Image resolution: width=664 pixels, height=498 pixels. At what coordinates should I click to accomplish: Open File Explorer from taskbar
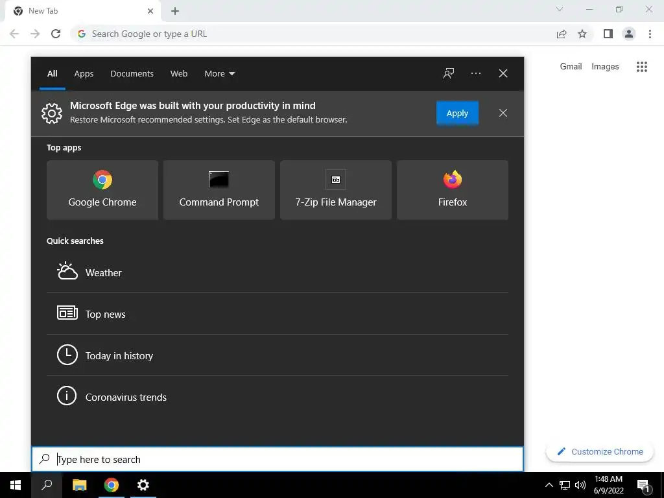point(79,485)
